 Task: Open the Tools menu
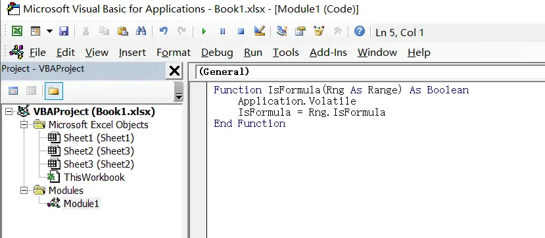286,53
